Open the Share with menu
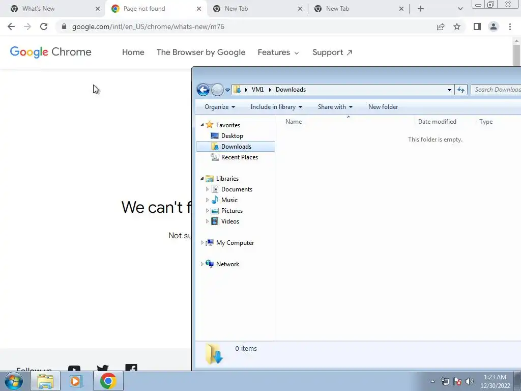The image size is (521, 391). (335, 107)
